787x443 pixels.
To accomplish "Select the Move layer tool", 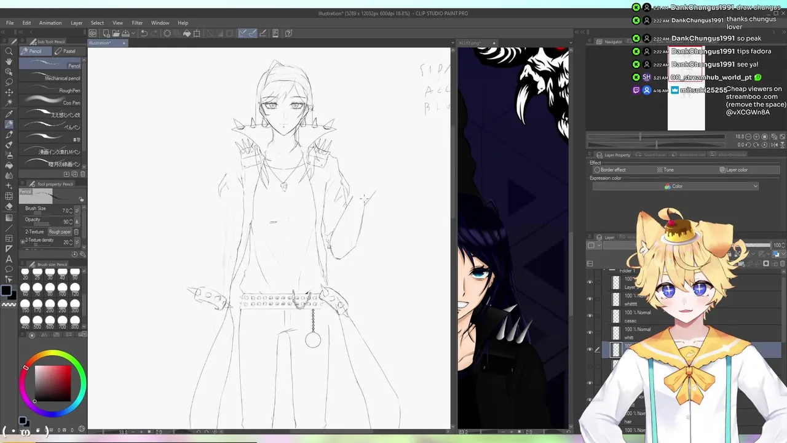I will [9, 92].
